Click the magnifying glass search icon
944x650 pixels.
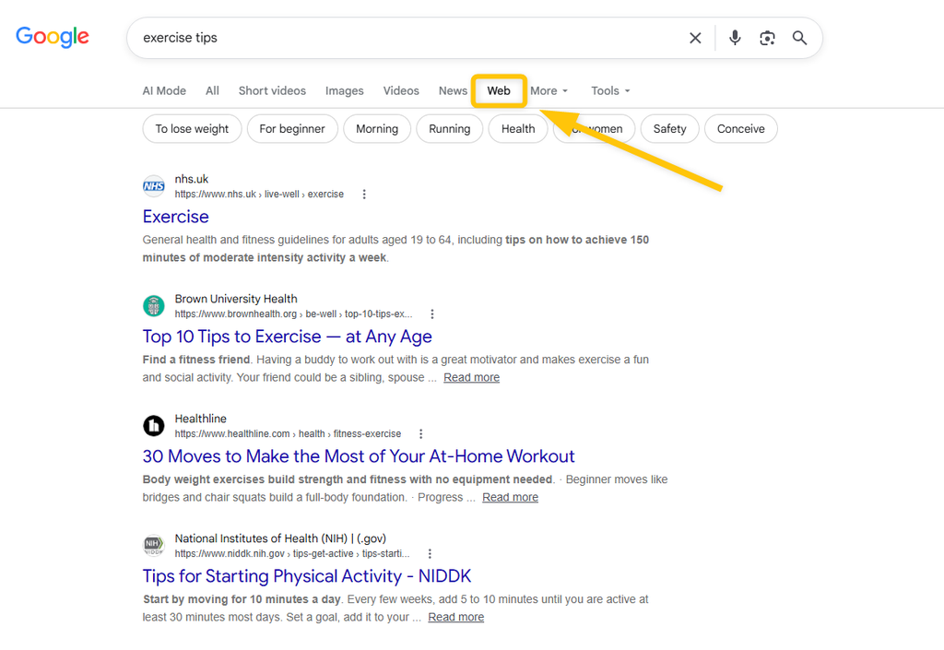point(799,38)
